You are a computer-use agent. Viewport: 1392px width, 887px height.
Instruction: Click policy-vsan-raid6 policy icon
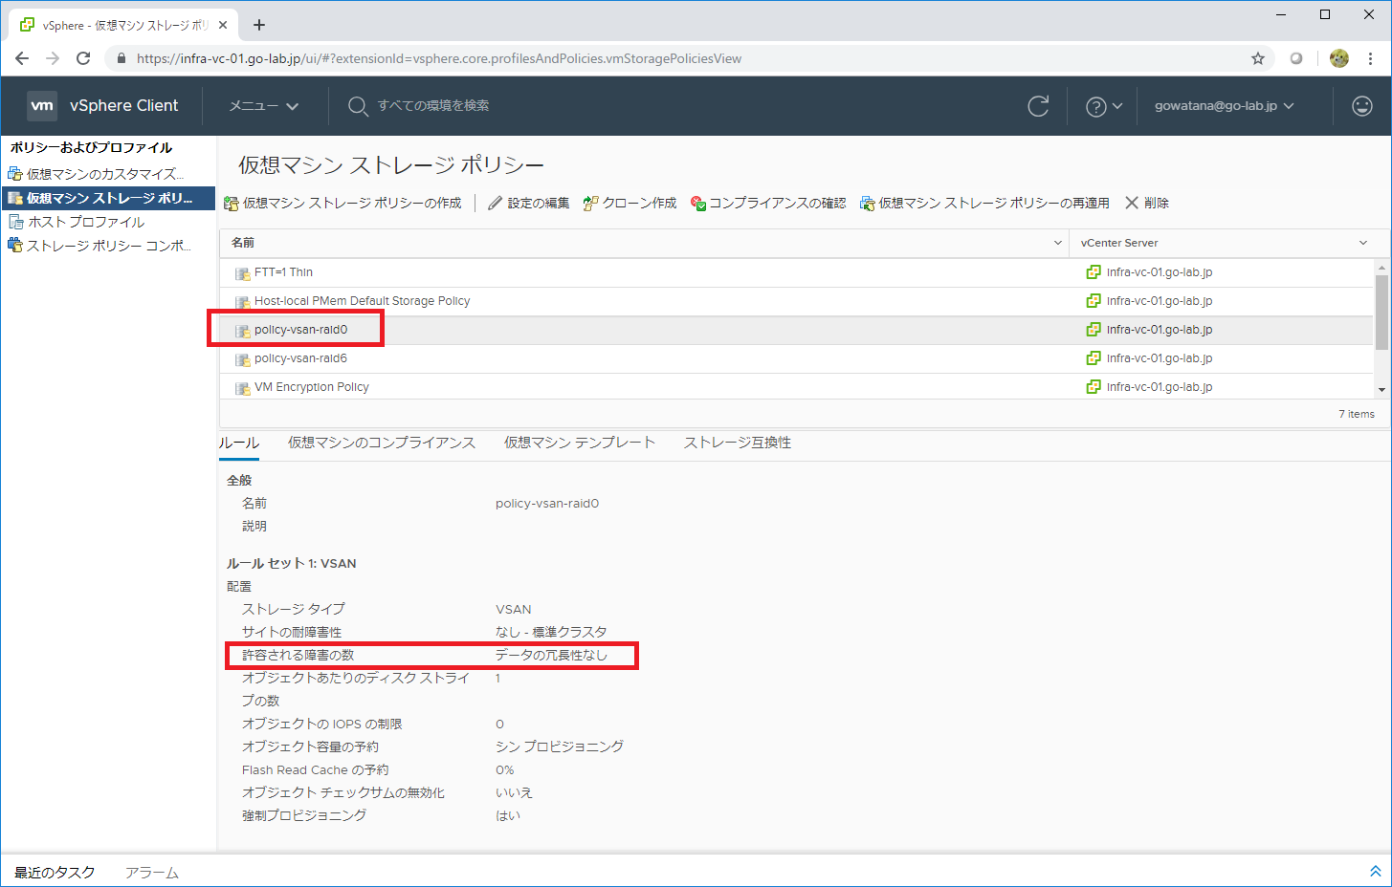243,359
